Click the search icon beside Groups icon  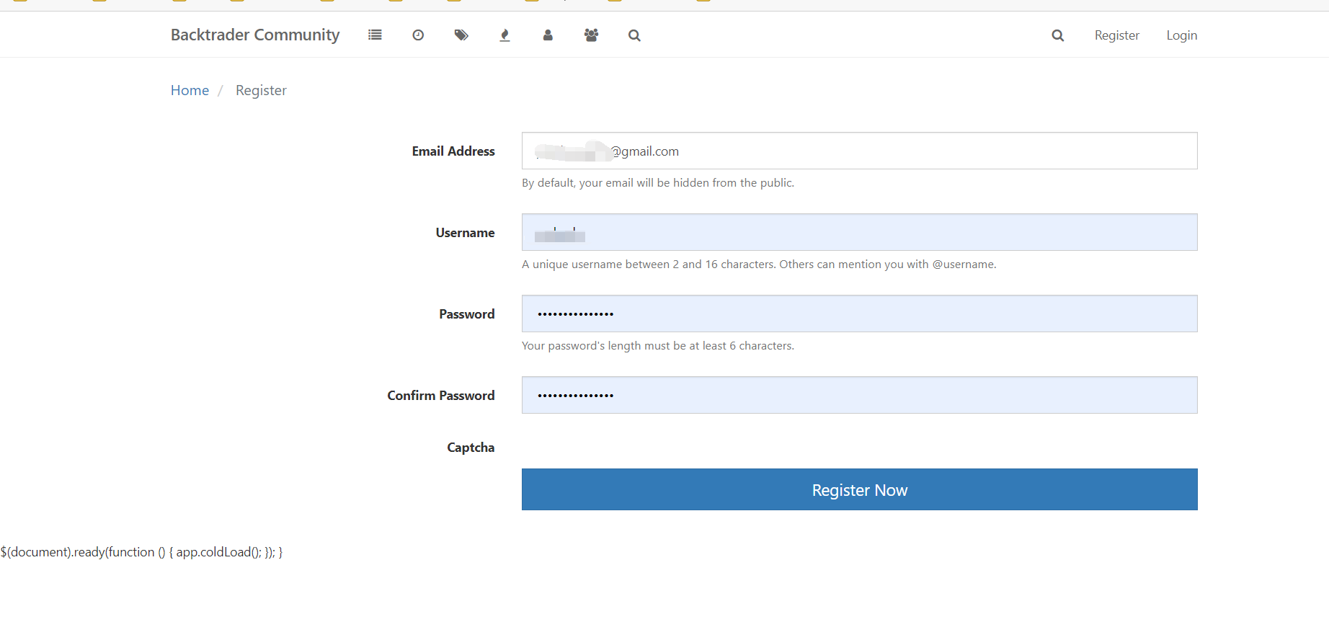point(634,35)
